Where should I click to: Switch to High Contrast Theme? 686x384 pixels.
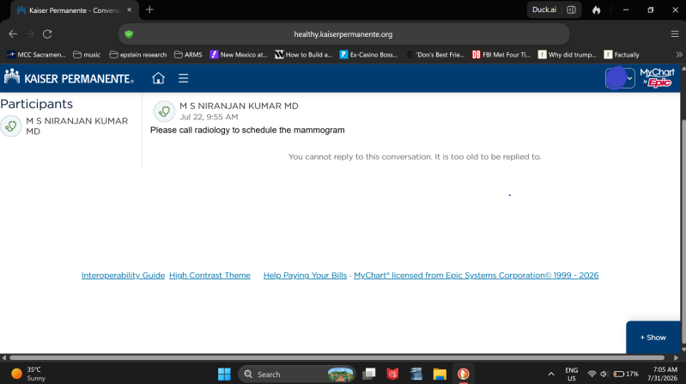(x=209, y=276)
